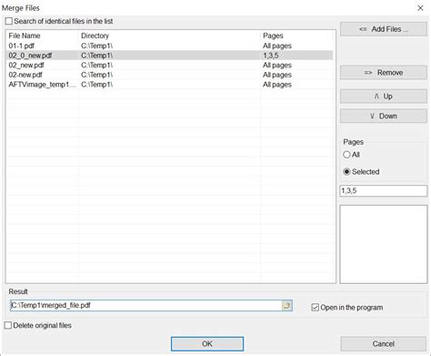Select the 02_new.pdf file row
Viewport: 431px width, 356px height.
pos(170,66)
